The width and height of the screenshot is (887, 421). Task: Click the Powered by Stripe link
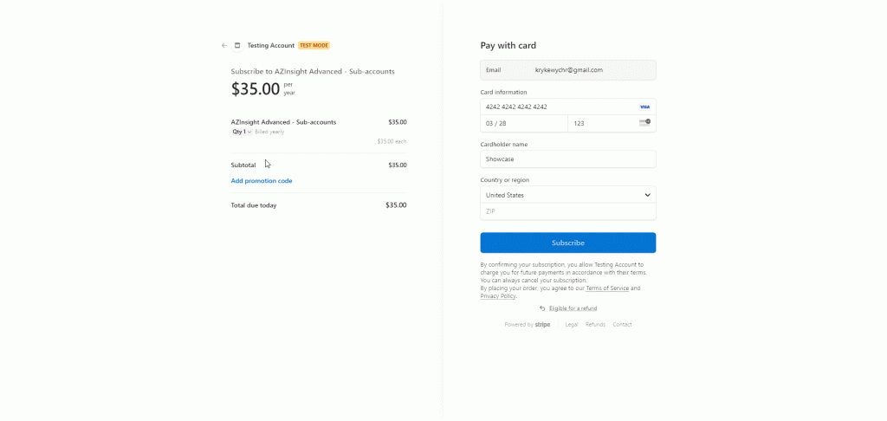tap(528, 325)
